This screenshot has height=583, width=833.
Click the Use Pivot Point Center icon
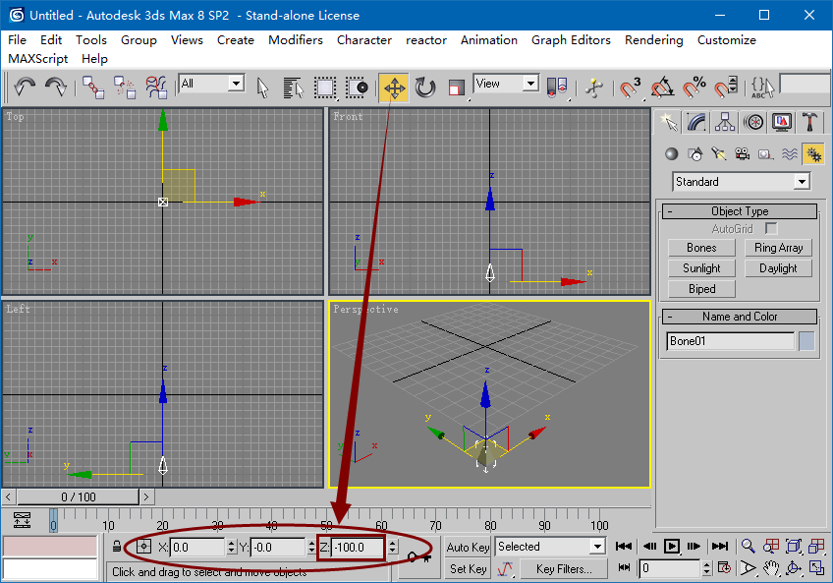click(557, 87)
